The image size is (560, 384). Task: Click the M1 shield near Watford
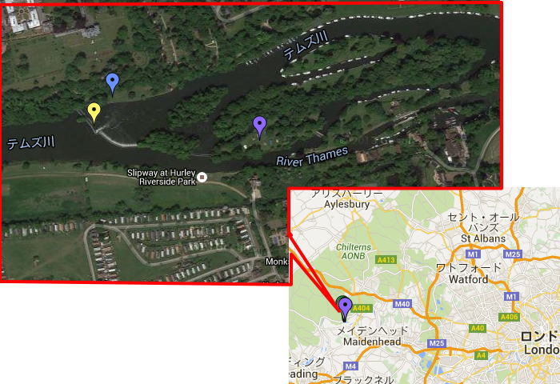point(511,297)
